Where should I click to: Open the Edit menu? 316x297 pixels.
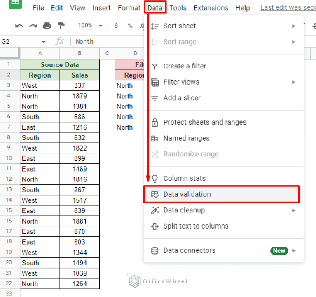pyautogui.click(x=57, y=8)
